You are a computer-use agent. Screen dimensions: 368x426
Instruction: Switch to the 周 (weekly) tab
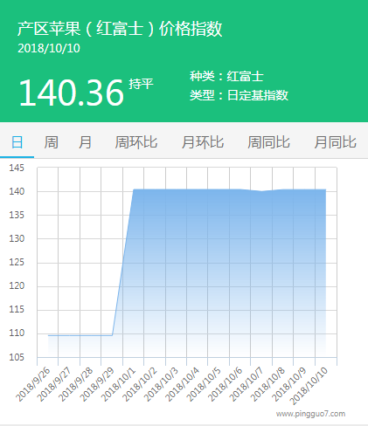click(x=51, y=142)
